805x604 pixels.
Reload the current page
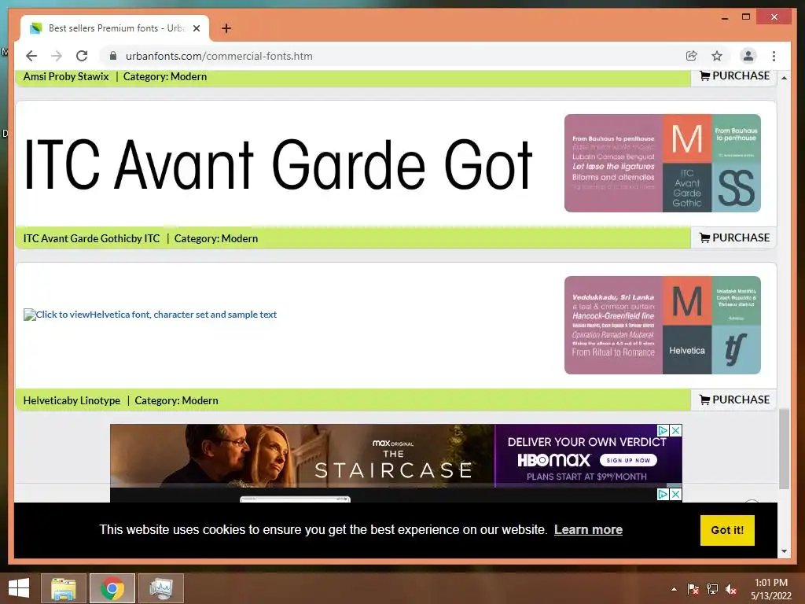pos(82,56)
